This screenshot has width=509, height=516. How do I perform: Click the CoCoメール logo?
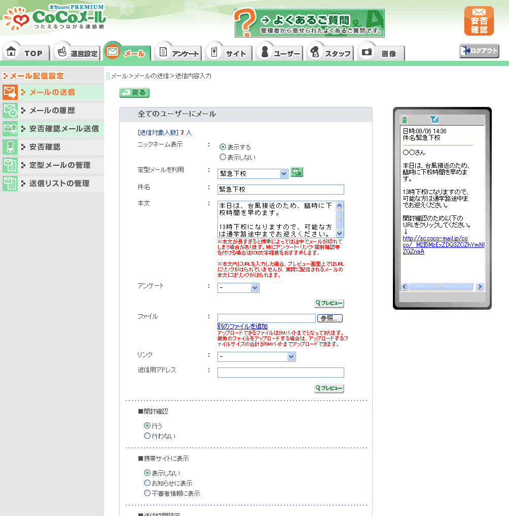54,18
